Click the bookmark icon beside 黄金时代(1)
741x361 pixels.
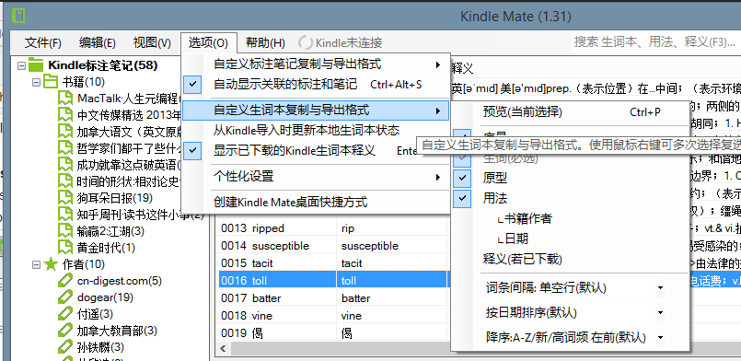point(66,247)
